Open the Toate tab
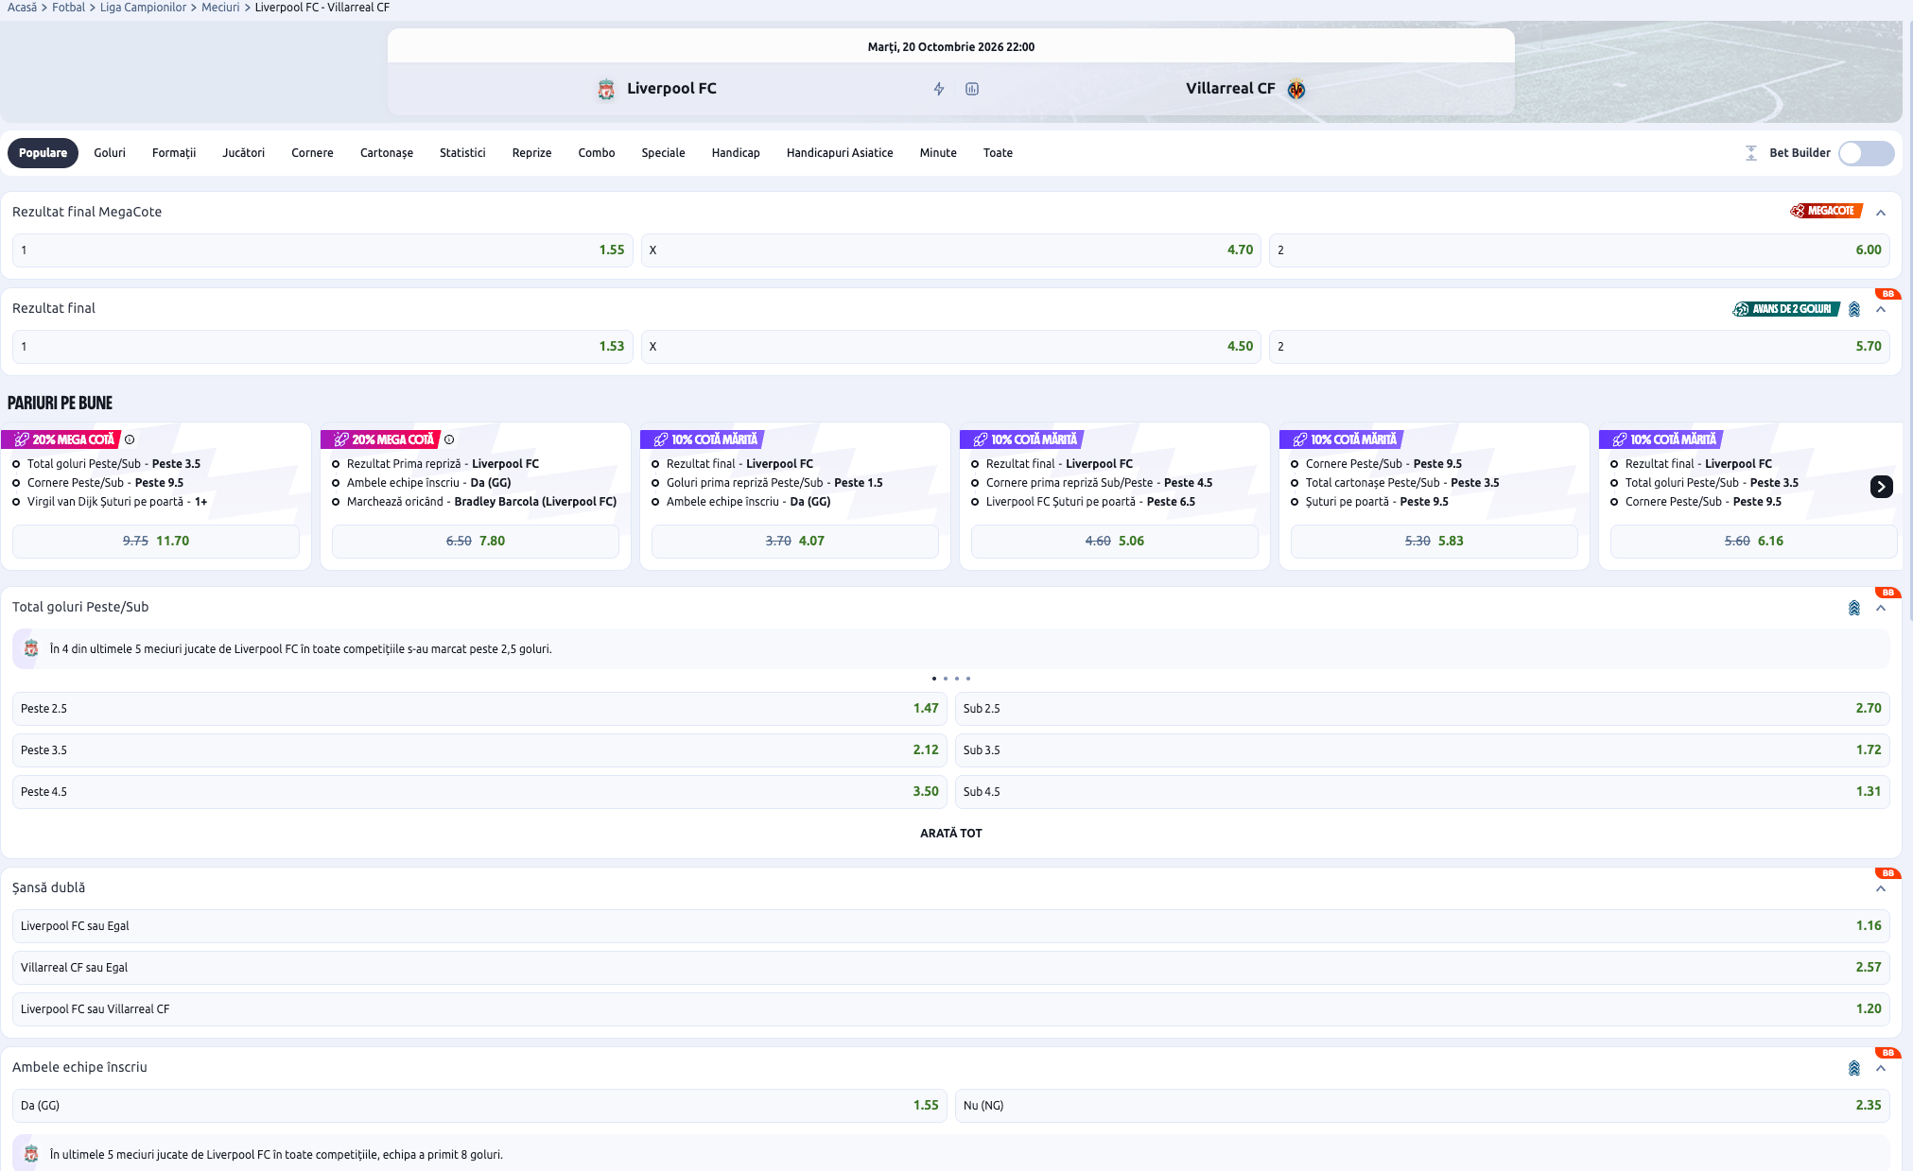The height and width of the screenshot is (1171, 1913). tap(998, 153)
